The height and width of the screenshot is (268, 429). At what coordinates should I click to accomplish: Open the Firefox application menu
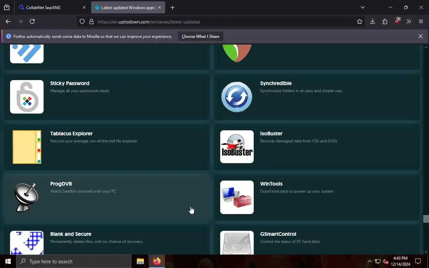(421, 21)
